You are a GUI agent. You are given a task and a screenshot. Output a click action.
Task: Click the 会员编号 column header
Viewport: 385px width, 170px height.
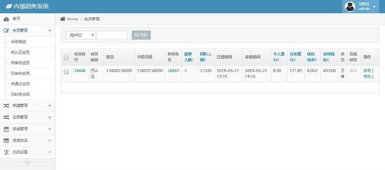(80, 57)
